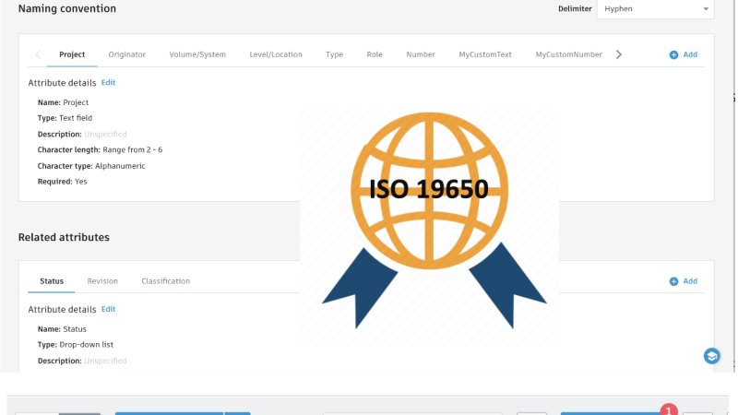
Task: Open the MyCustomNumber tab
Action: (568, 54)
